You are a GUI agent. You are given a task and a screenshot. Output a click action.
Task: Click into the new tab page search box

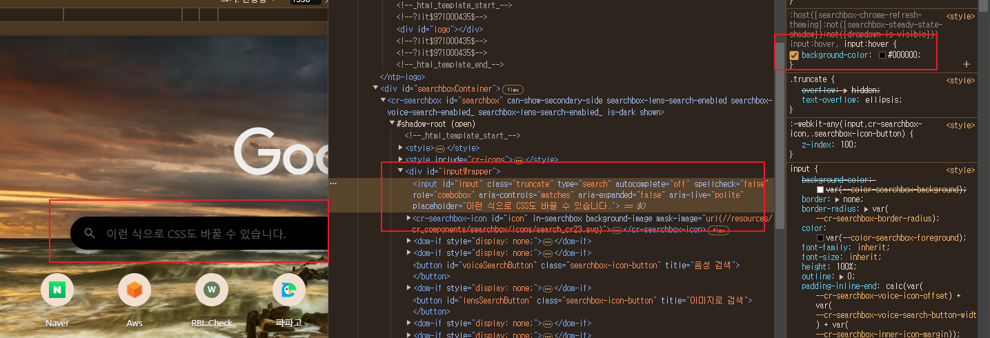point(199,234)
